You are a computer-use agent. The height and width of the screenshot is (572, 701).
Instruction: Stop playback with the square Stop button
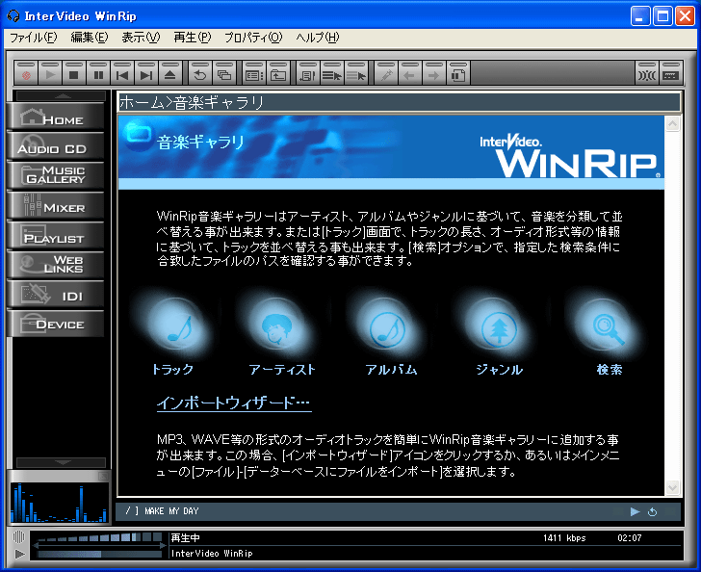74,73
